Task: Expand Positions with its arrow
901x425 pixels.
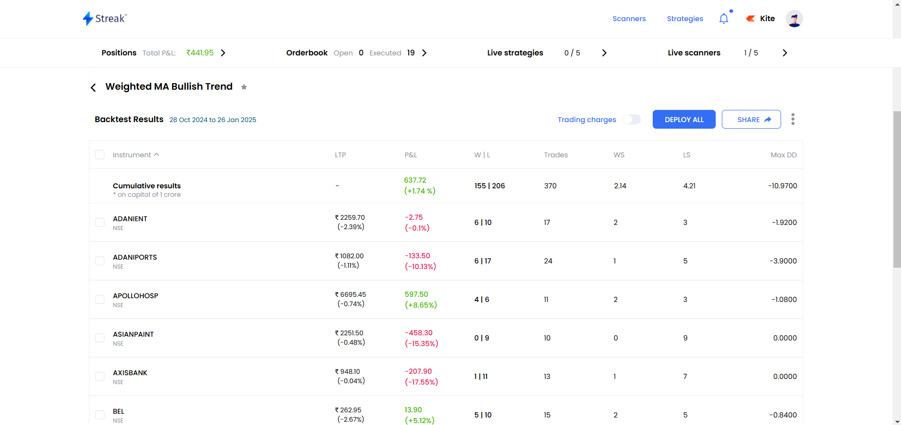Action: point(223,53)
